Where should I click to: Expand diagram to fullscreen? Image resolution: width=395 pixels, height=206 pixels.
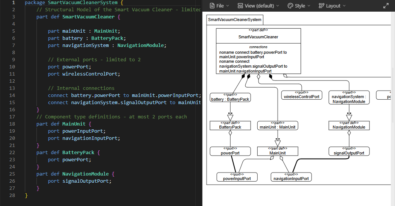(x=386, y=6)
